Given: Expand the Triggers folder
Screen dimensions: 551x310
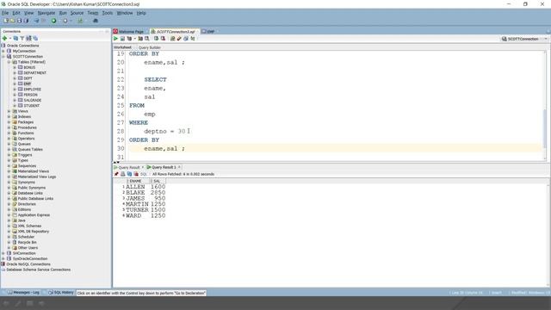Looking at the screenshot, I should coord(9,155).
